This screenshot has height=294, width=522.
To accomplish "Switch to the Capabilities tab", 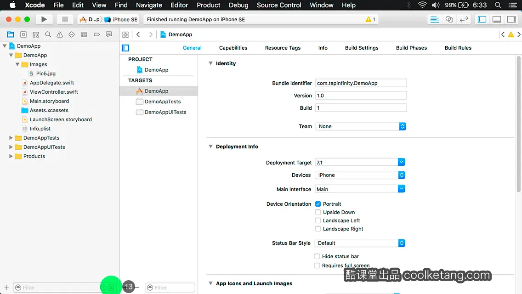I will pos(233,48).
